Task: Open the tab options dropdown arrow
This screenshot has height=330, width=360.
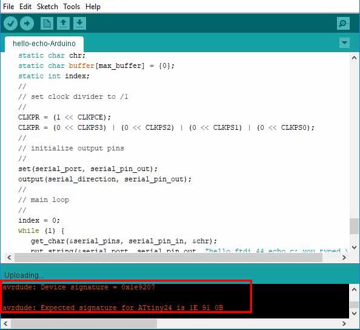Action: coord(344,42)
